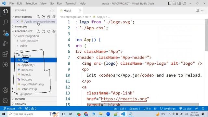Click the editor vertical scrollbar
208x117 pixels.
coord(206,35)
